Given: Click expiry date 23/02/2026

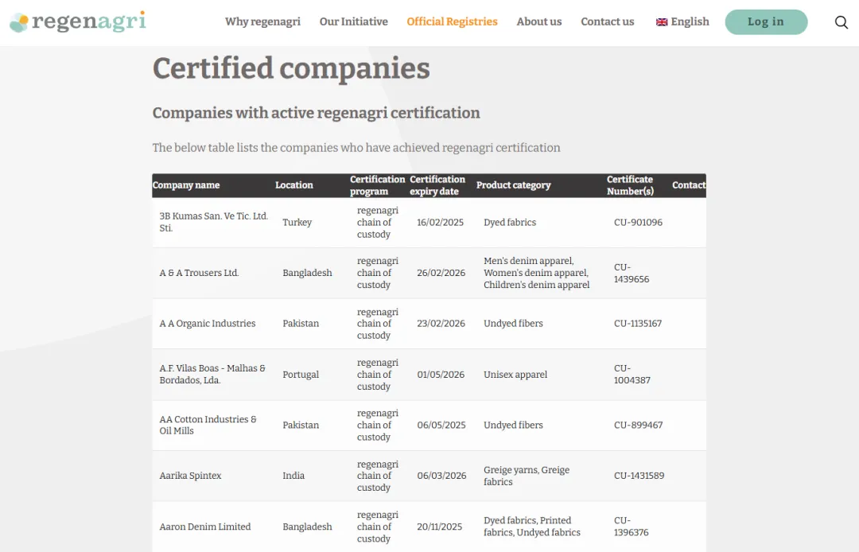Looking at the screenshot, I should [441, 323].
